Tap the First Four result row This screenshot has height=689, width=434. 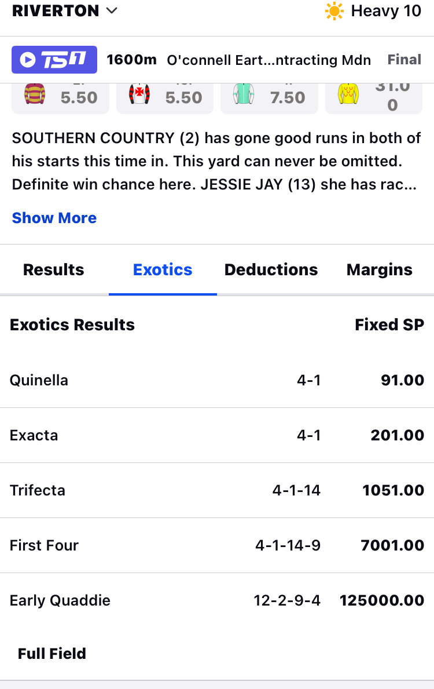[x=217, y=545]
